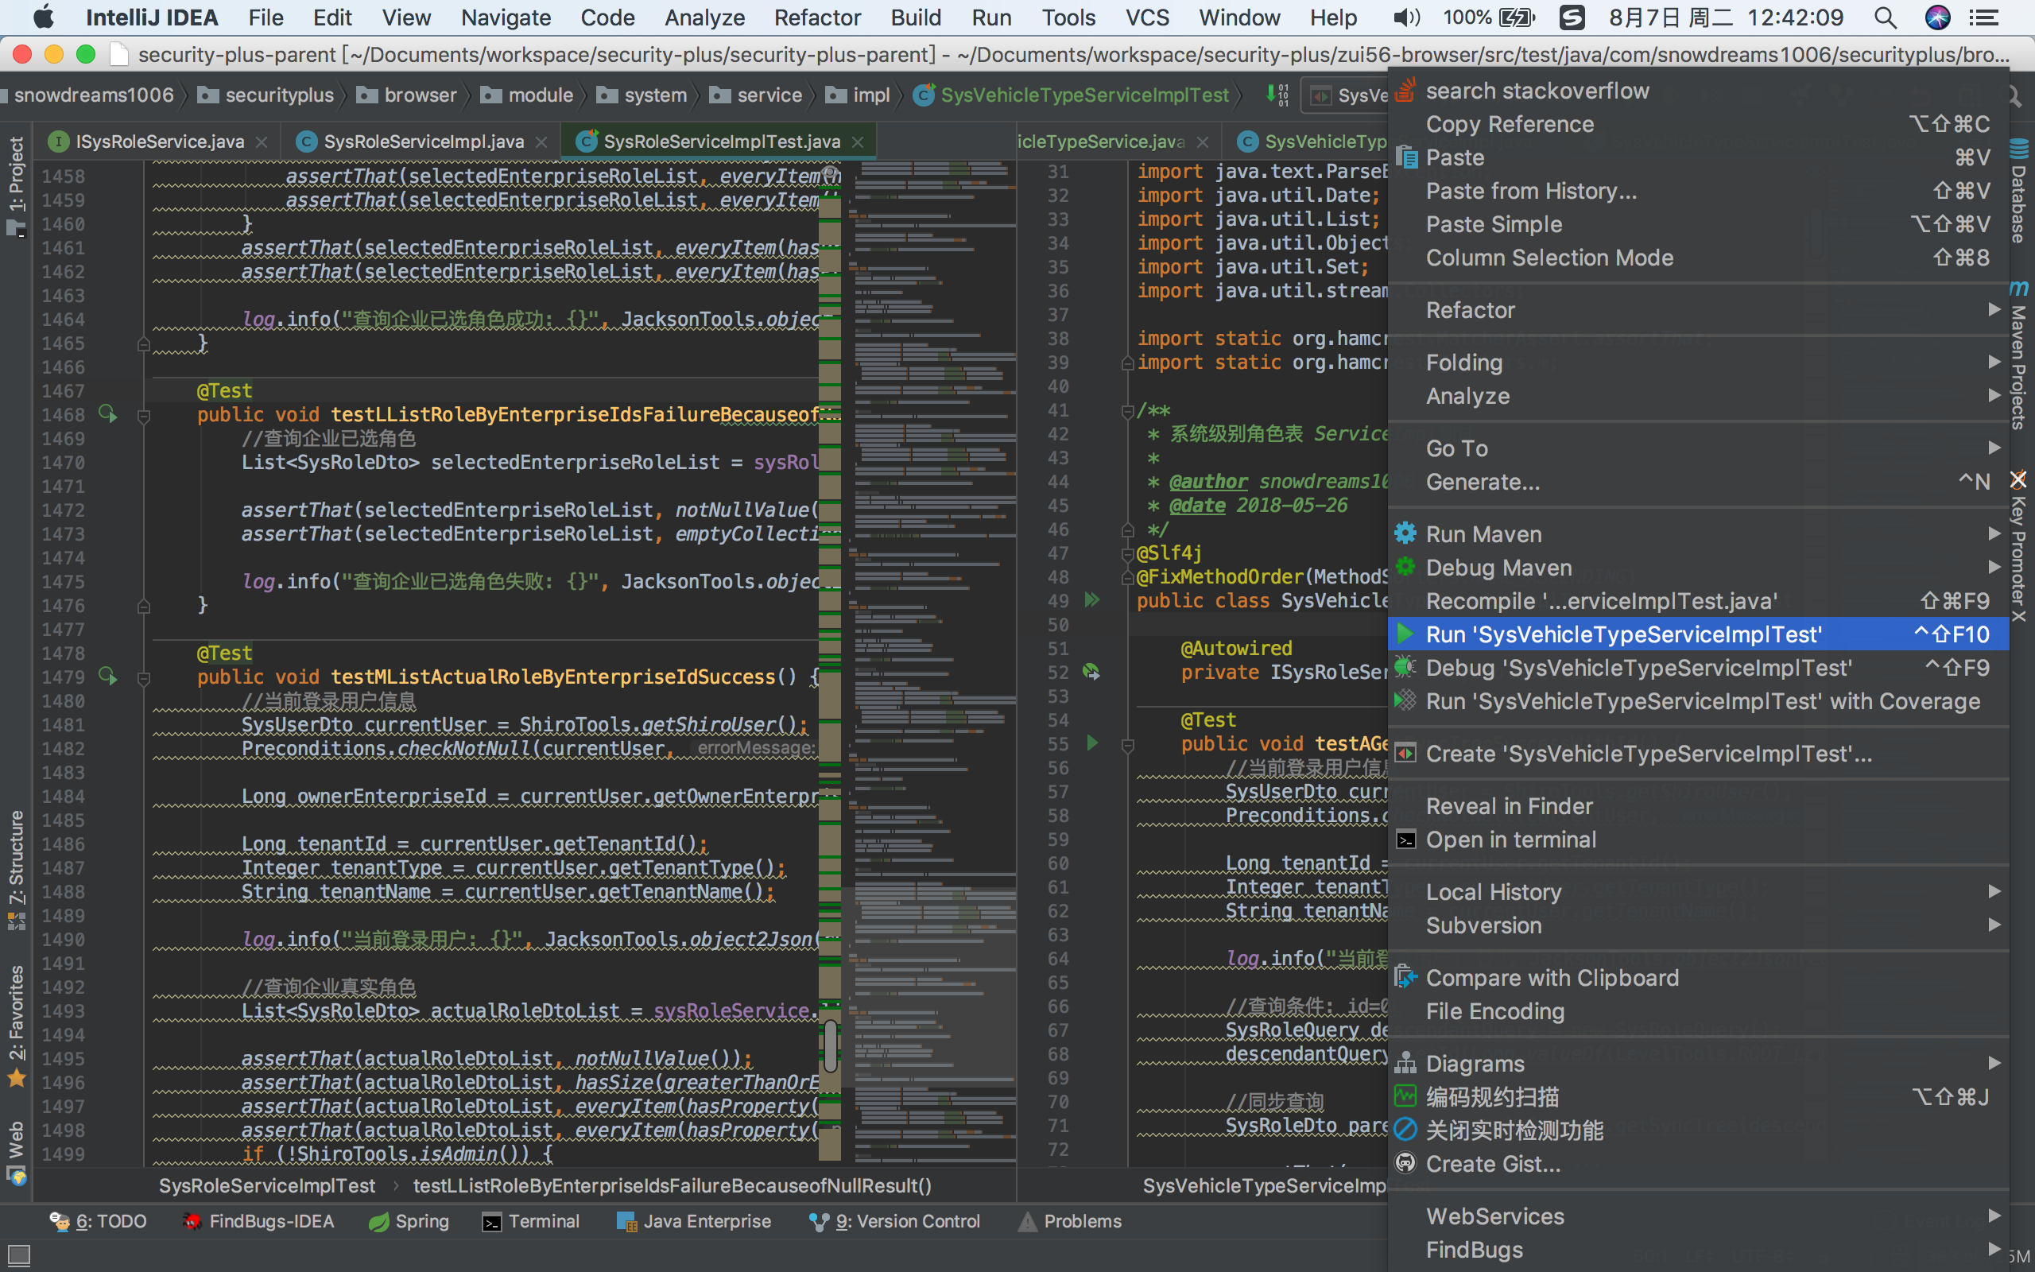Viewport: 2035px width, 1272px height.
Task: Open the run configuration dropdown
Action: point(1346,95)
